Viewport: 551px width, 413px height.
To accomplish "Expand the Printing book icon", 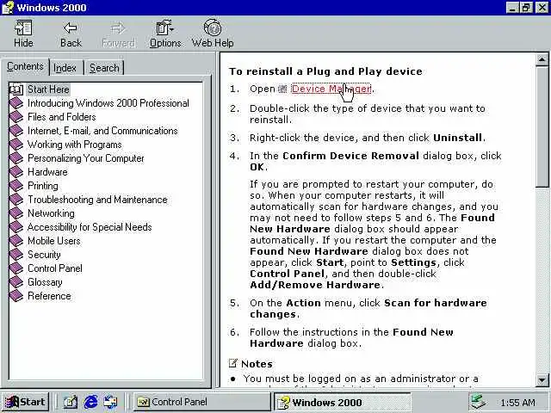I will (x=15, y=186).
